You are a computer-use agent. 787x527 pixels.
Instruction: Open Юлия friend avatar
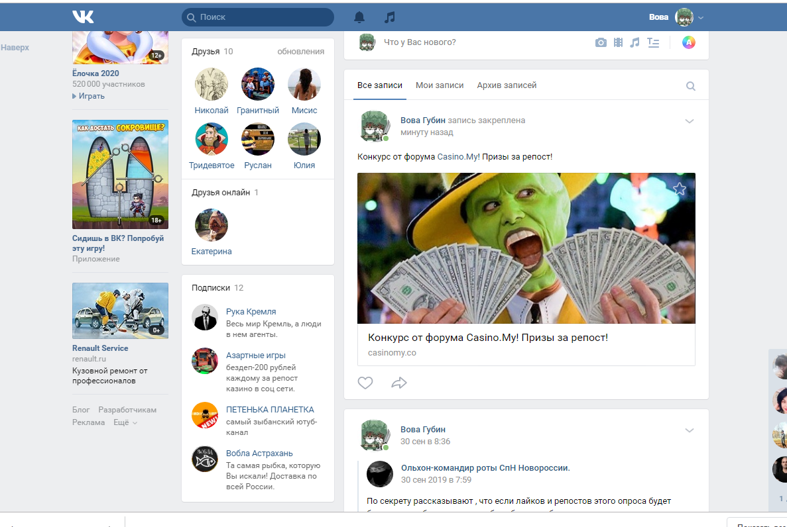(304, 139)
